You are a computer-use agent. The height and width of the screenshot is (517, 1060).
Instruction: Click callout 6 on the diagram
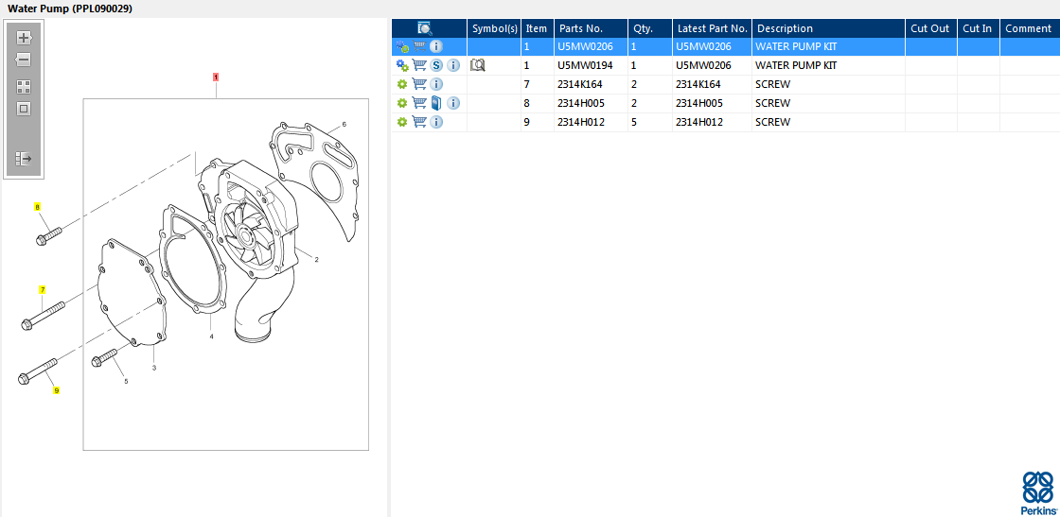tap(344, 124)
